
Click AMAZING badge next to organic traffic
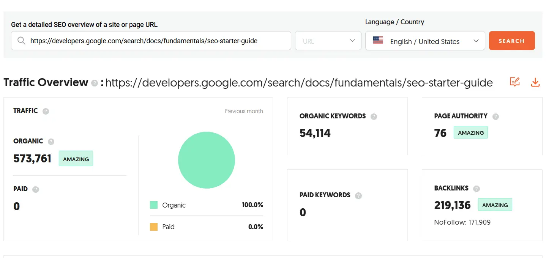[76, 159]
